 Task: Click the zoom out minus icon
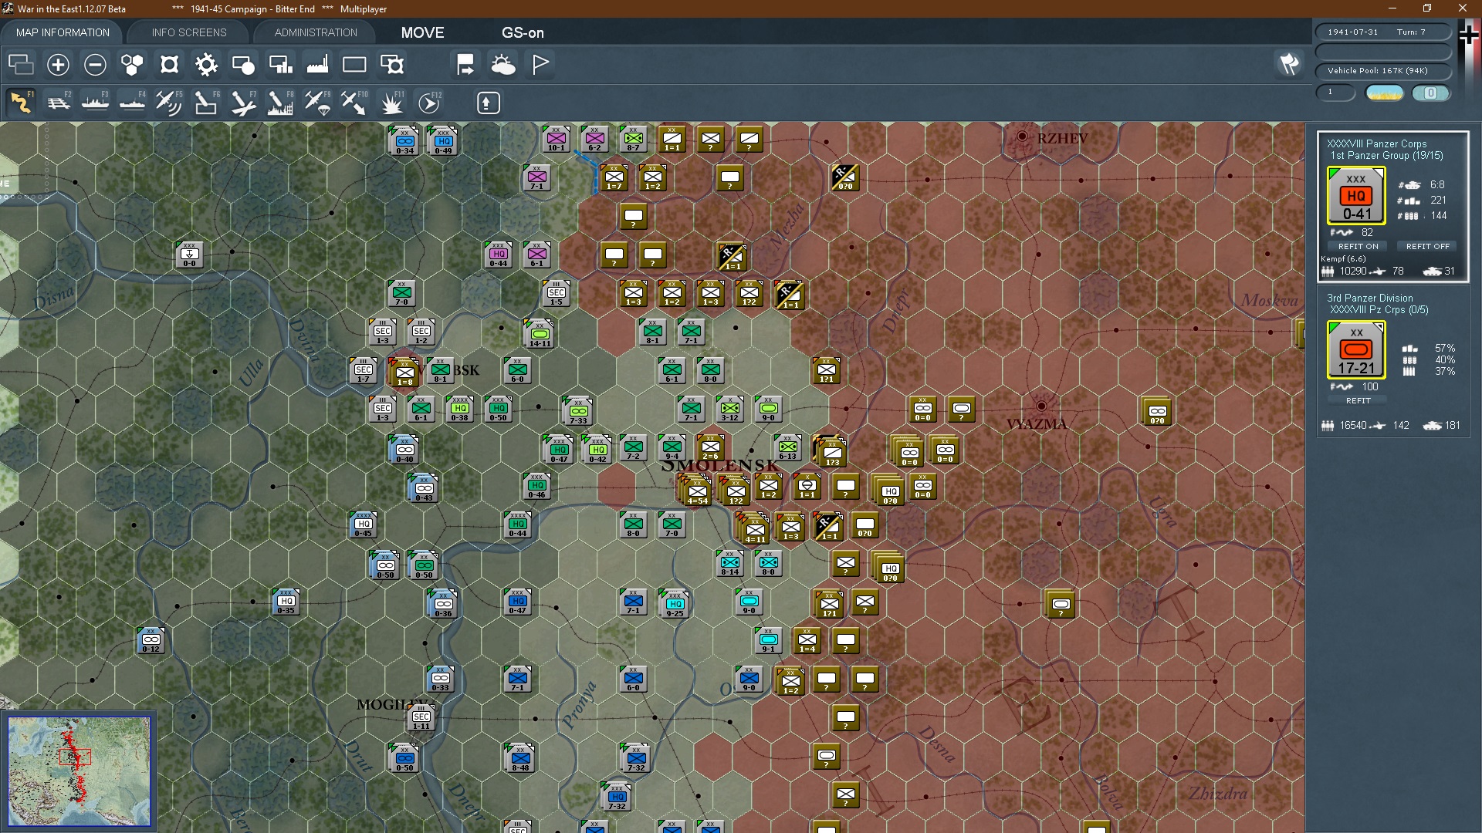coord(95,65)
